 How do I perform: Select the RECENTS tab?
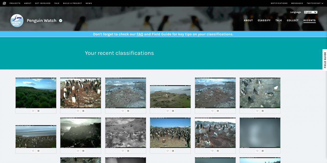310,20
